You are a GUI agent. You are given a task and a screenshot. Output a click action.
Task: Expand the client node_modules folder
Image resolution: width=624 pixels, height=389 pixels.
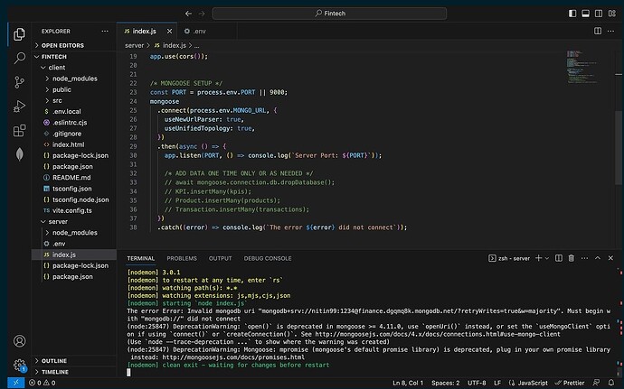click(x=74, y=79)
